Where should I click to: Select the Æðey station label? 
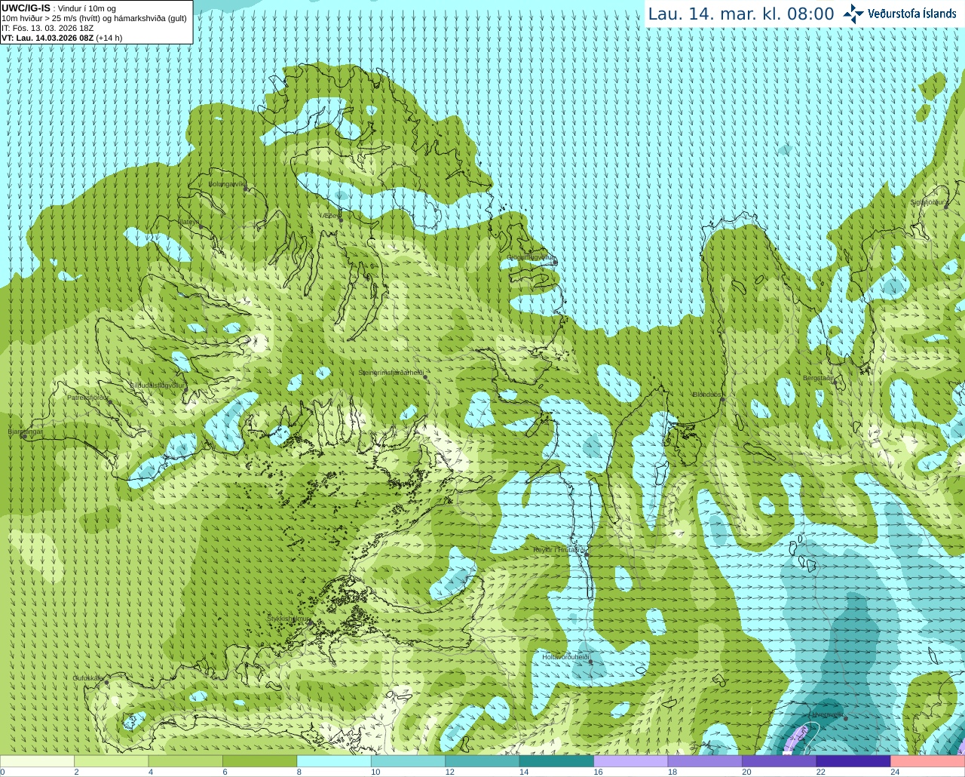(330, 216)
